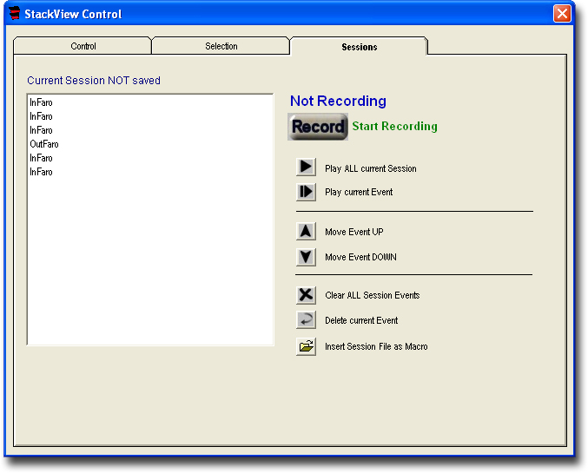Click the 'Start Recording' green text

pyautogui.click(x=394, y=127)
